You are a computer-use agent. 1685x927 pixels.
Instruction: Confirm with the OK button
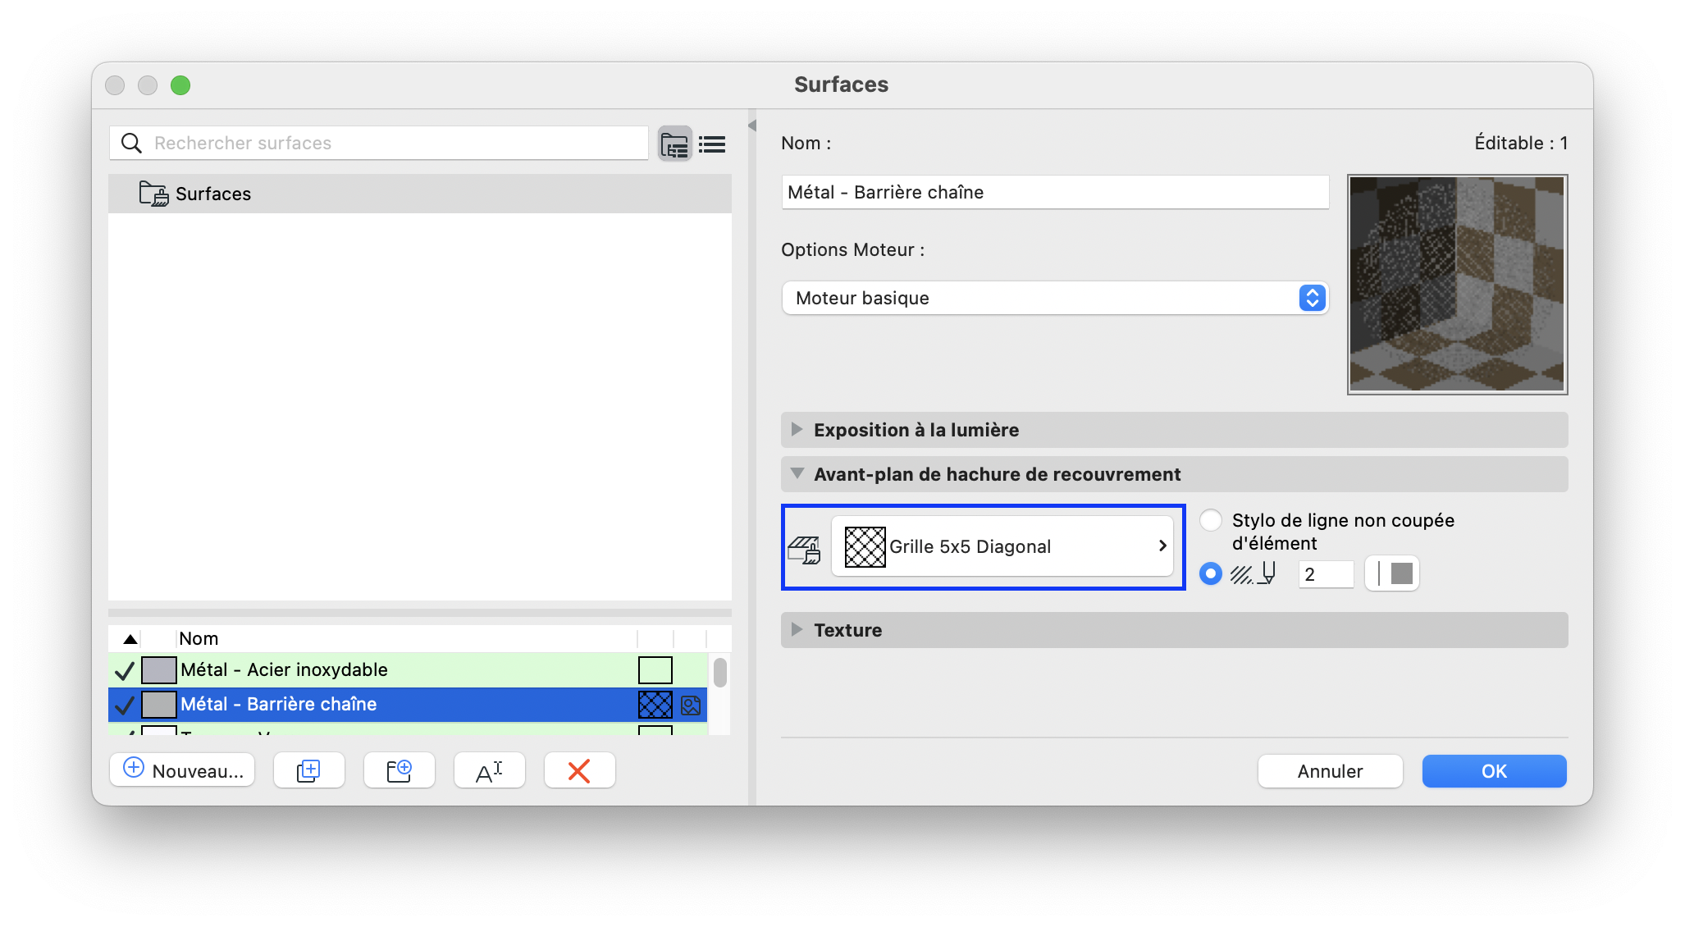(x=1494, y=771)
